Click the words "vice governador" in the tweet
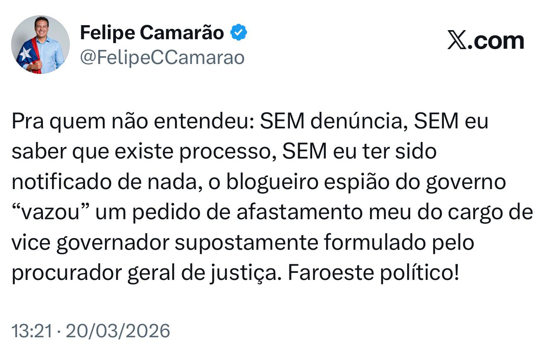545x348 pixels. pos(90,243)
